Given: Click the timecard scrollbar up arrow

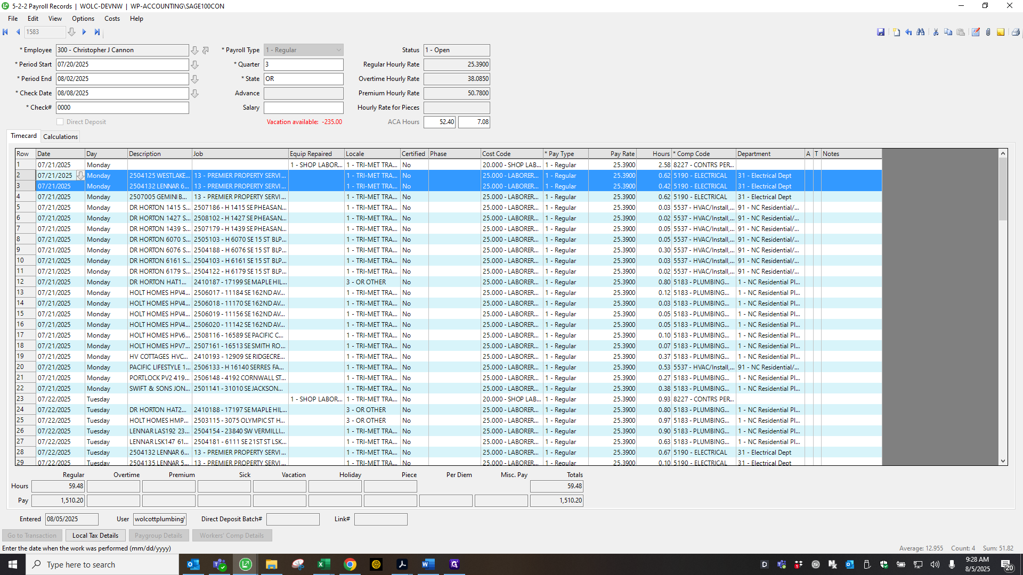Looking at the screenshot, I should [1003, 153].
